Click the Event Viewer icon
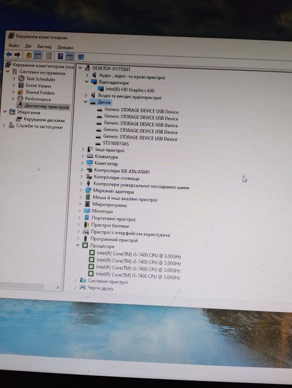Screen dimensions: 292x388 21,85
